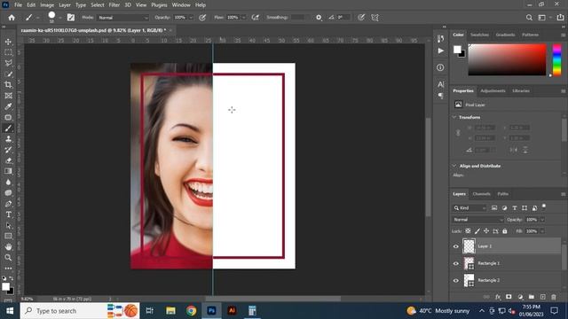Select the Move tool
Viewport: 568px width, 319px height.
[8, 42]
